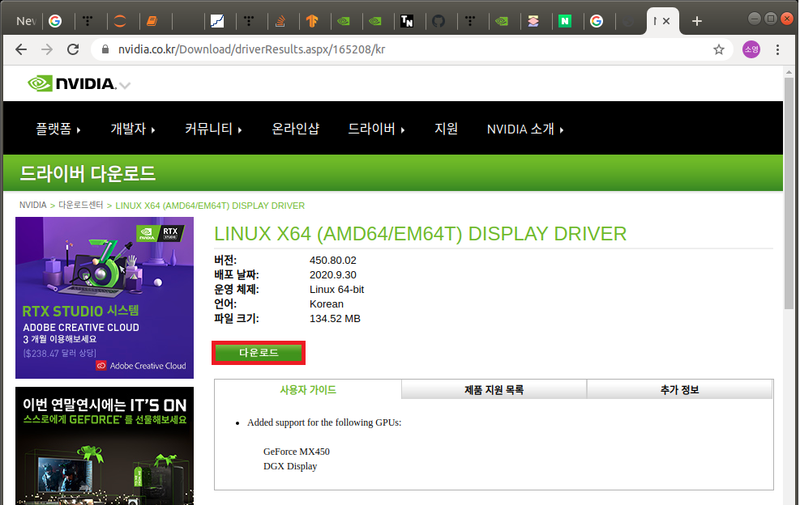Reload the NVIDIA driver page

click(73, 49)
